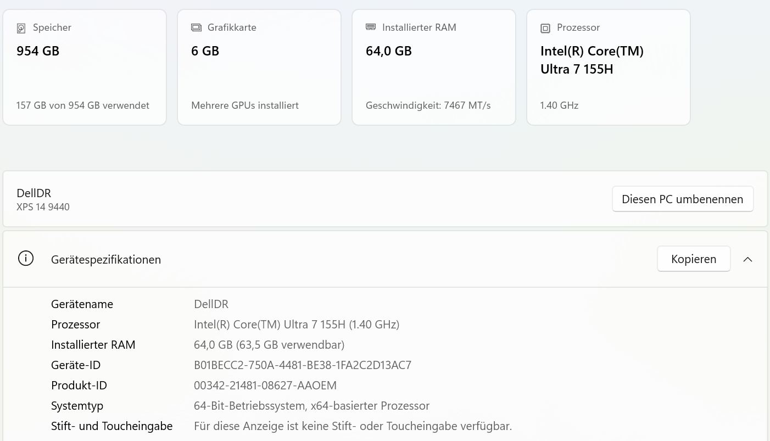This screenshot has width=770, height=441.
Task: Click 'Mehrere GPUs installiert' text
Action: [x=245, y=105]
